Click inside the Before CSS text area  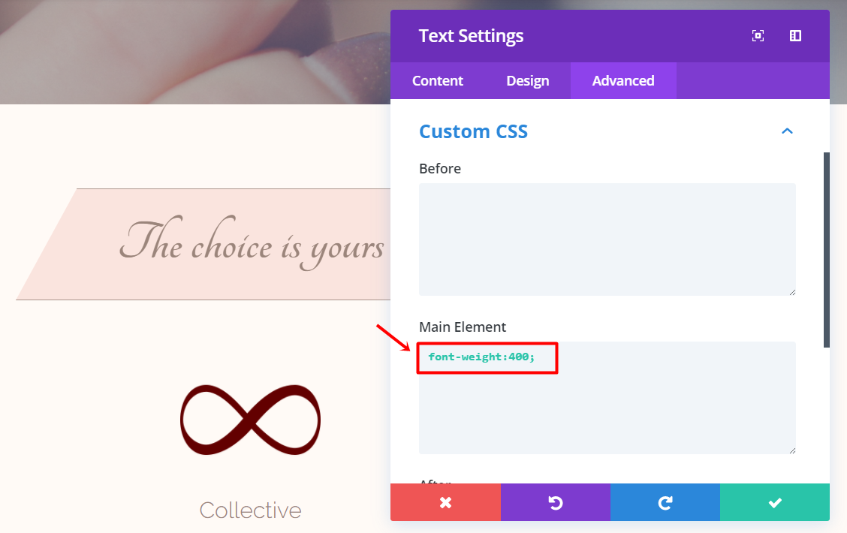(607, 239)
